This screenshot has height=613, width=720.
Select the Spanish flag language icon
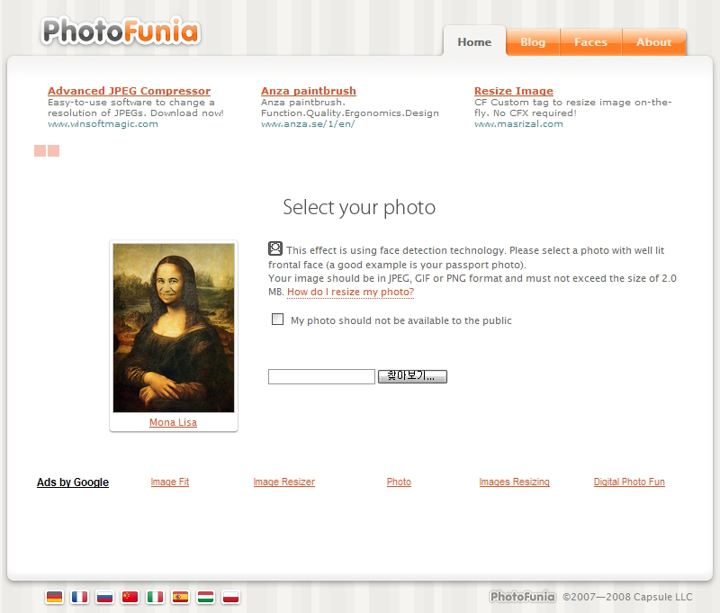[180, 597]
